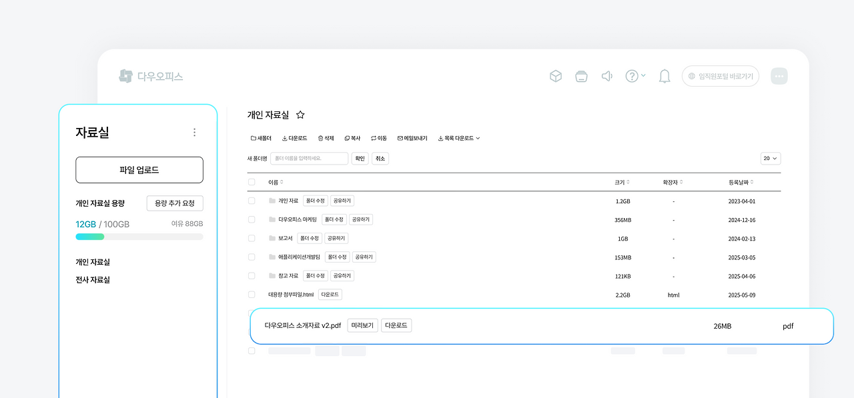The width and height of the screenshot is (854, 398).
Task: Click the 파일 업로드 button
Action: click(139, 170)
